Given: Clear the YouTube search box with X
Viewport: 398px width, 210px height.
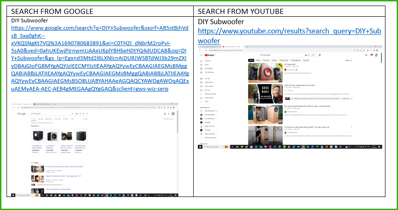Looking at the screenshot, I should [x=309, y=55].
